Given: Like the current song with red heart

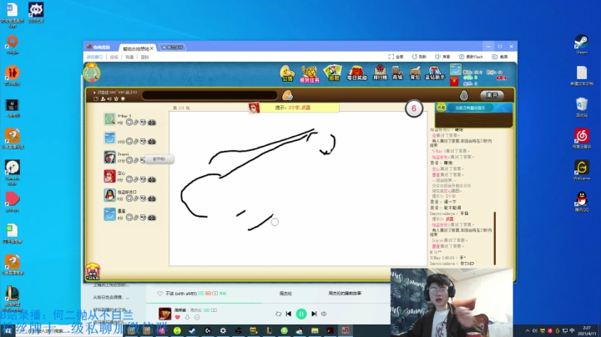Looking at the screenshot, I should 178,318.
